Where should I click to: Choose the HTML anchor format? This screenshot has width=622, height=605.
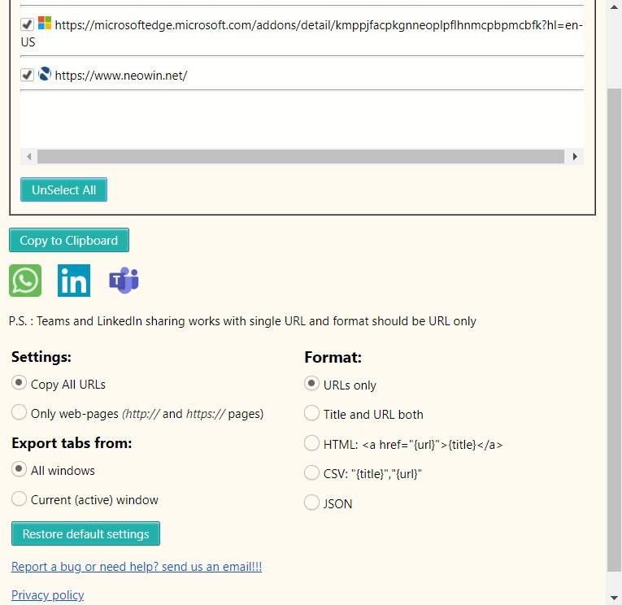pos(311,443)
